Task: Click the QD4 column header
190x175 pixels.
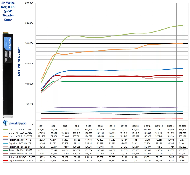Action: (x=65, y=126)
